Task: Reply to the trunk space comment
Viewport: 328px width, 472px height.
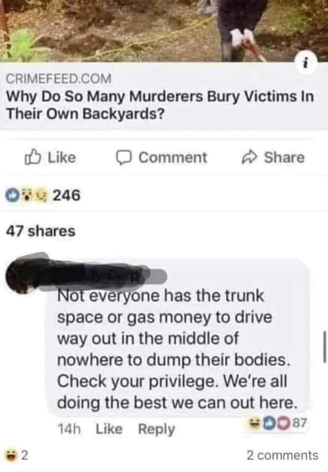Action: pyautogui.click(x=156, y=429)
